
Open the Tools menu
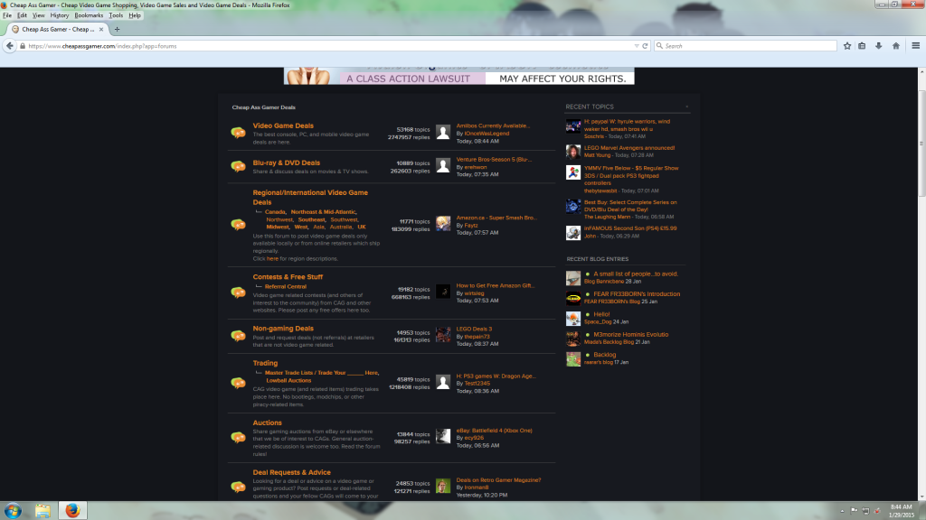[116, 15]
